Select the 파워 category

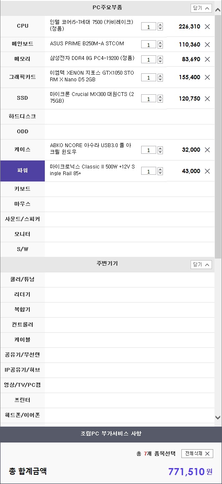pyautogui.click(x=23, y=171)
